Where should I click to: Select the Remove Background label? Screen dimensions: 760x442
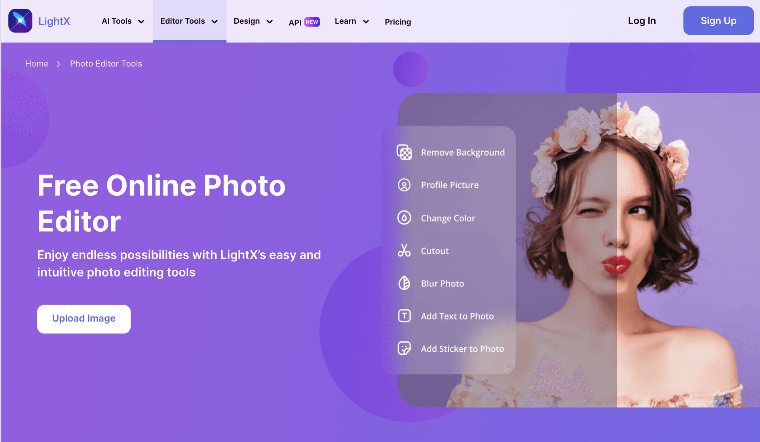click(463, 152)
